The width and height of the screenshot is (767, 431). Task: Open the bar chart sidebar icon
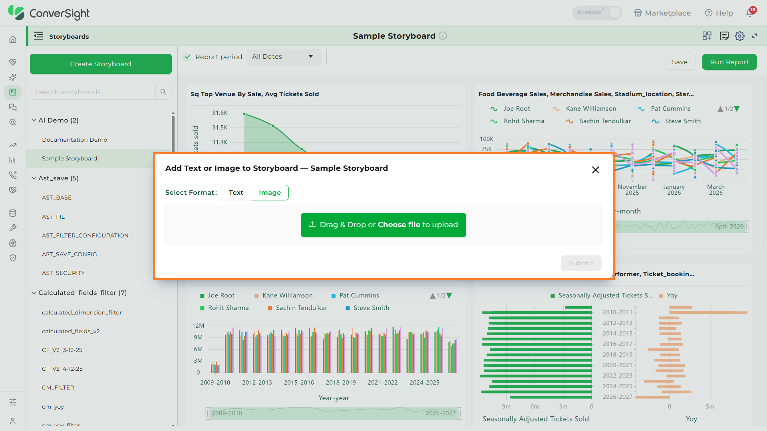pos(13,160)
